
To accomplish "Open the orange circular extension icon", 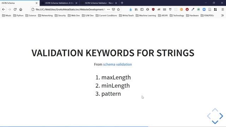I will 182,10.
